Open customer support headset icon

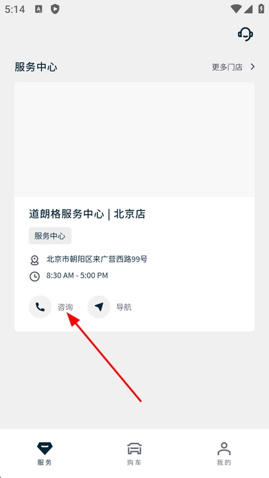pos(245,34)
